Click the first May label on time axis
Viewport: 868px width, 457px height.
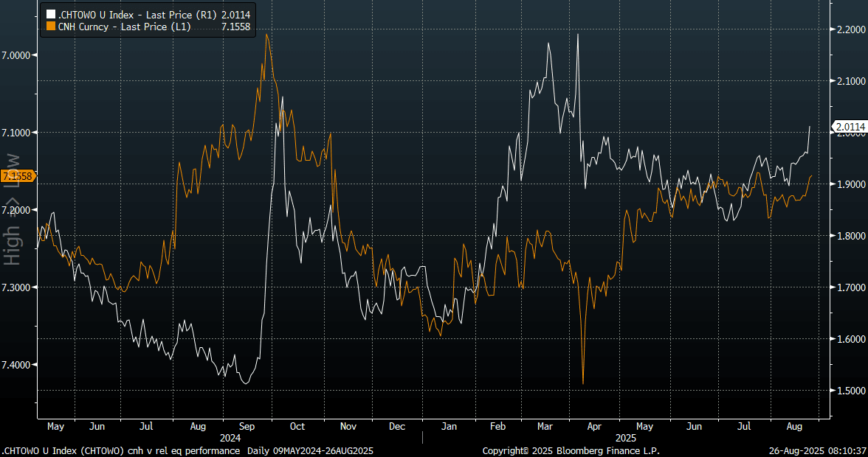[x=56, y=426]
